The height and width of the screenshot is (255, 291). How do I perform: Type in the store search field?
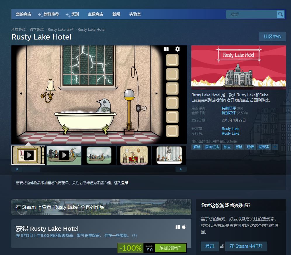251,14
